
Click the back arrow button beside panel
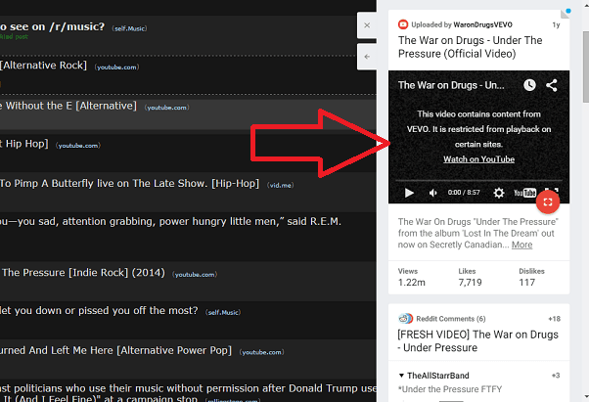[x=367, y=57]
